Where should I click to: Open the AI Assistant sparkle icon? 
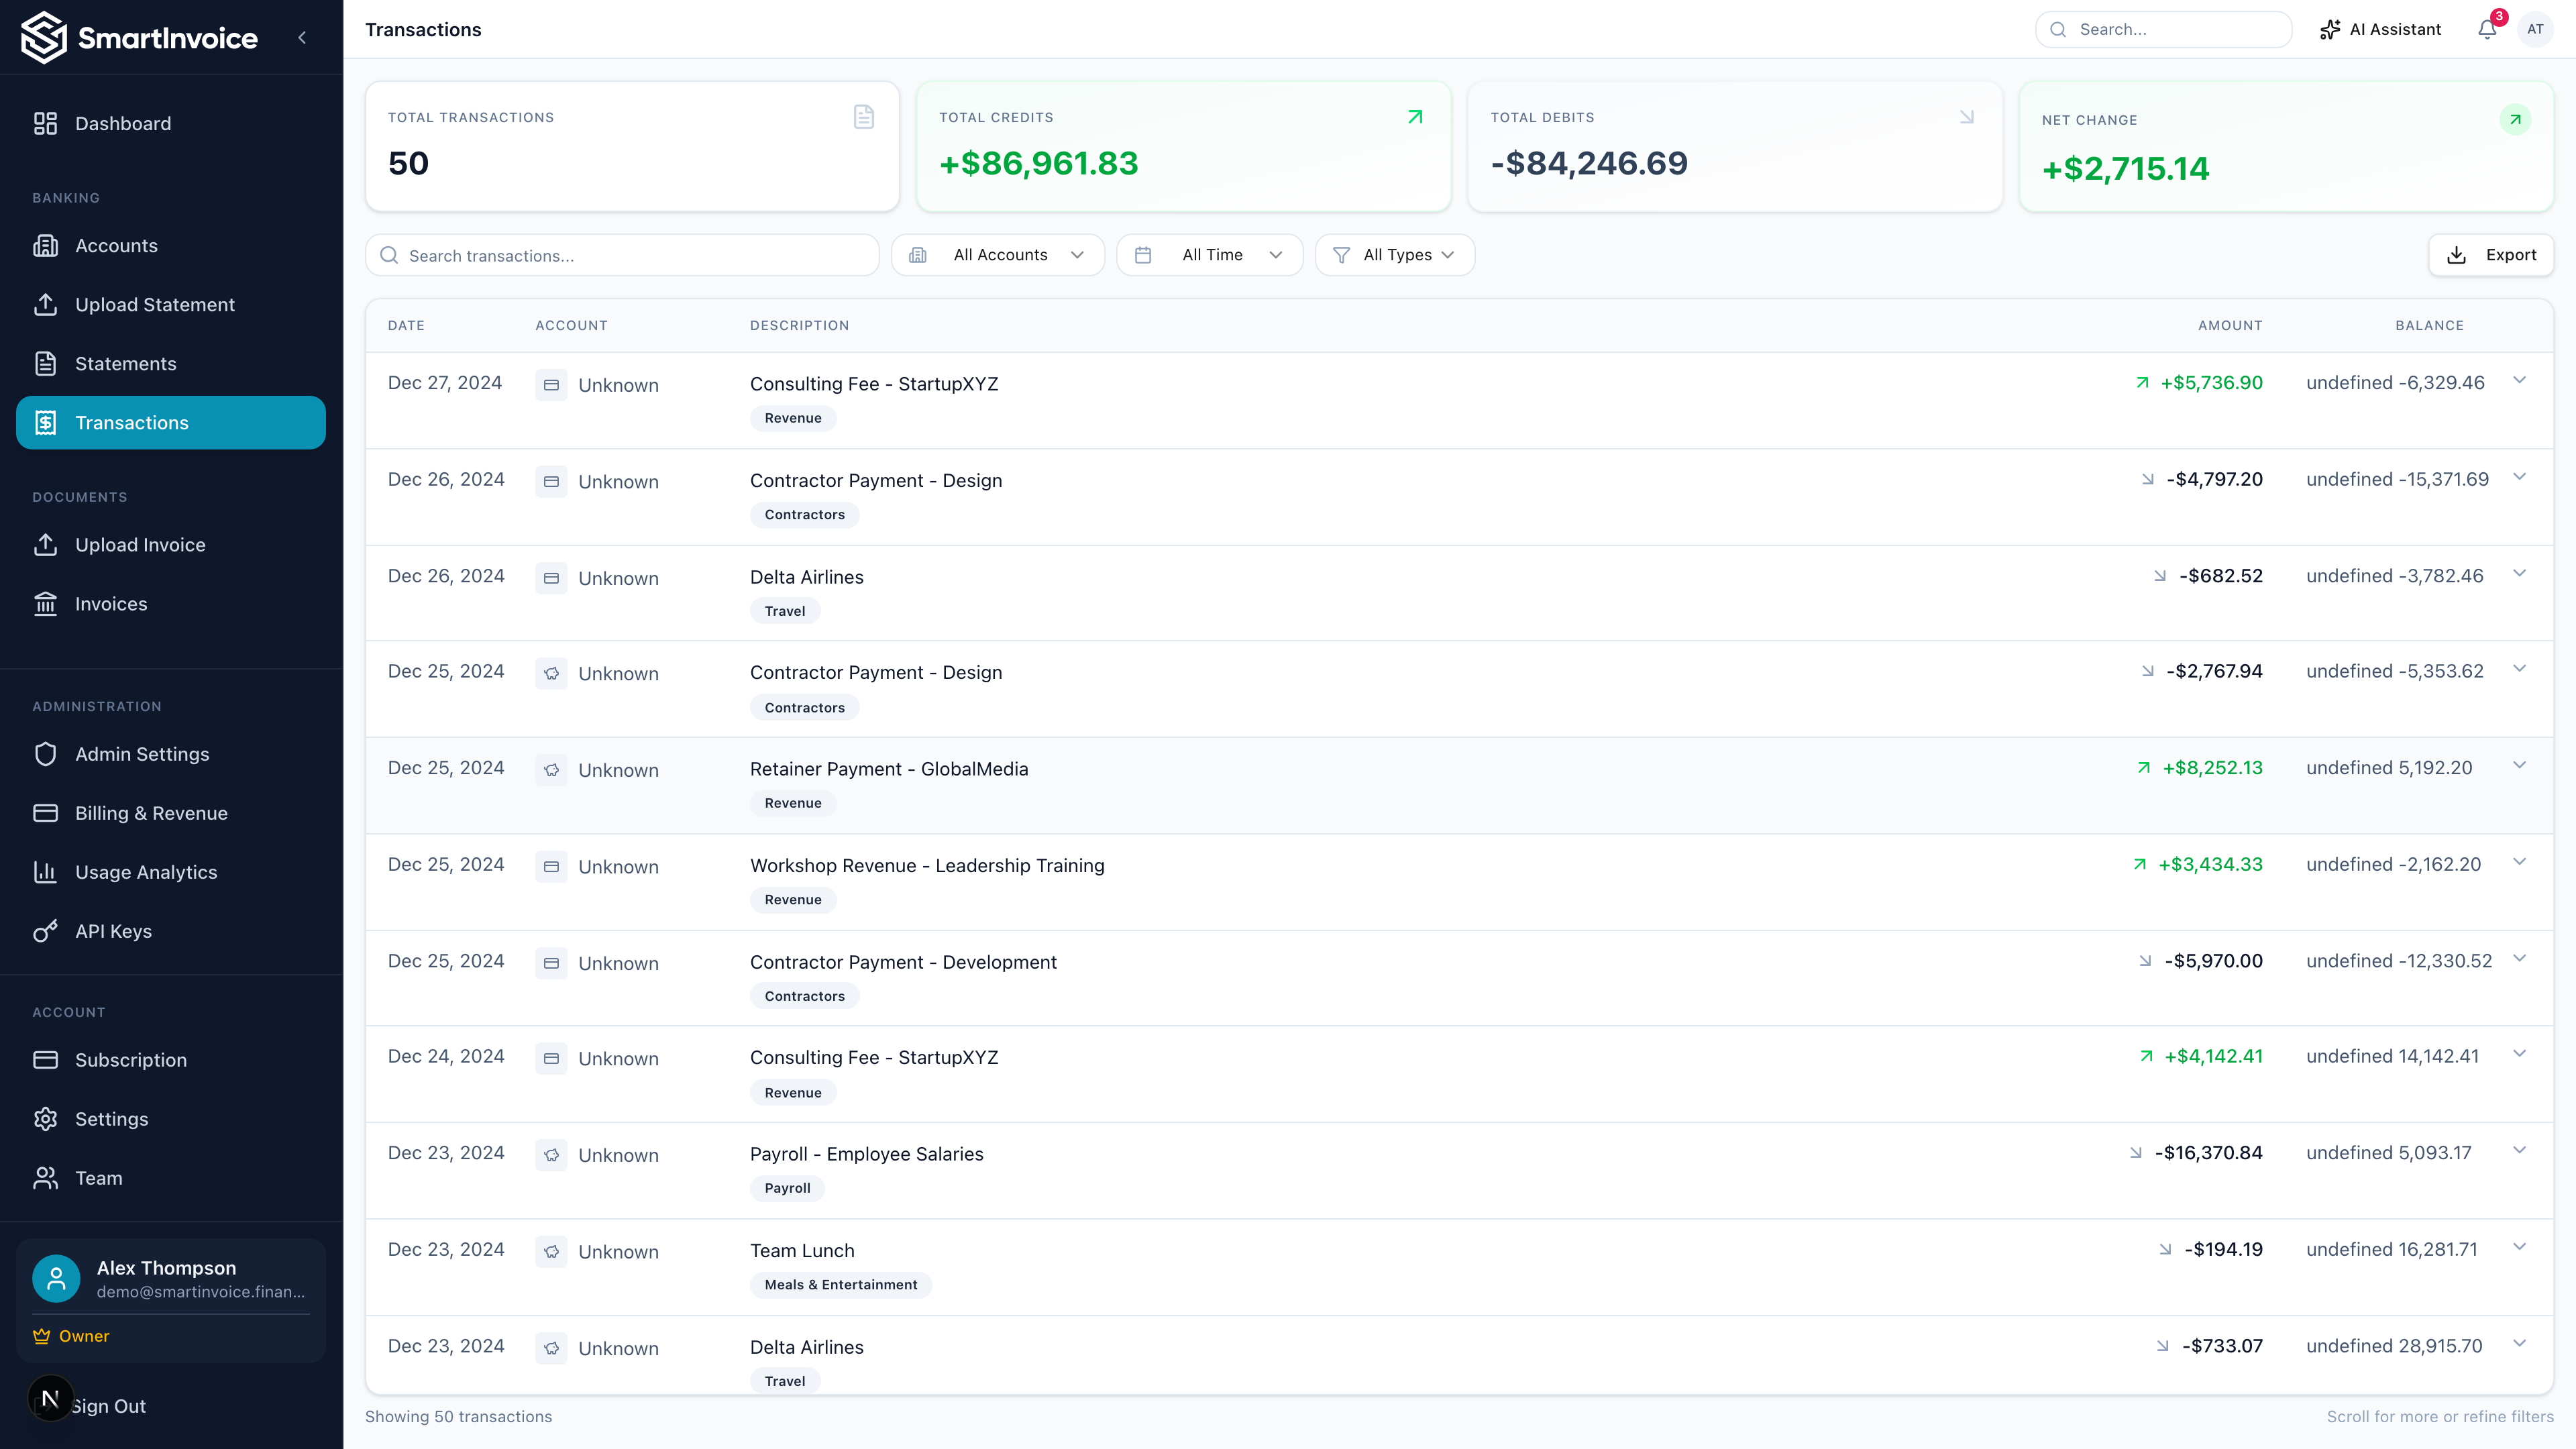pos(2330,29)
